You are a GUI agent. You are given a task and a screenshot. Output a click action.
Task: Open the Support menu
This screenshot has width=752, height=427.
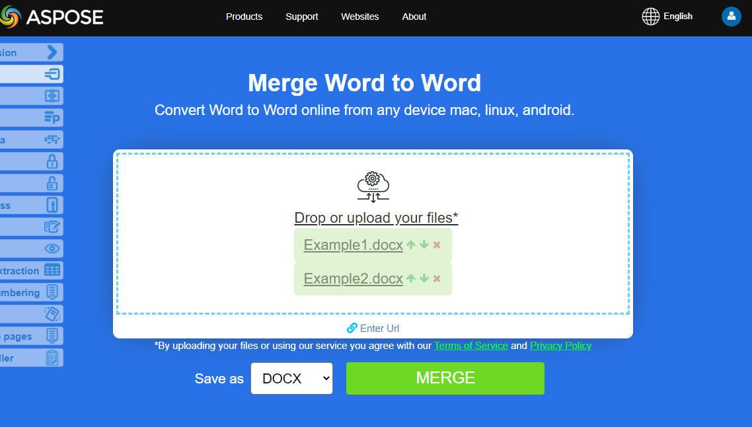click(301, 17)
